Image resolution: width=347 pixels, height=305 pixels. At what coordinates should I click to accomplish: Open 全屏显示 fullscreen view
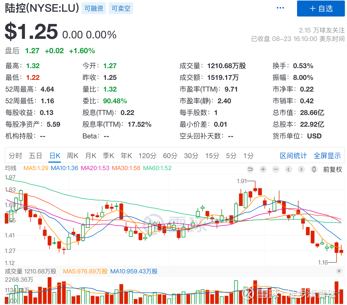coord(327,156)
